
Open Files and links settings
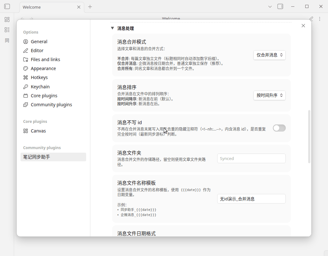(x=53, y=60)
